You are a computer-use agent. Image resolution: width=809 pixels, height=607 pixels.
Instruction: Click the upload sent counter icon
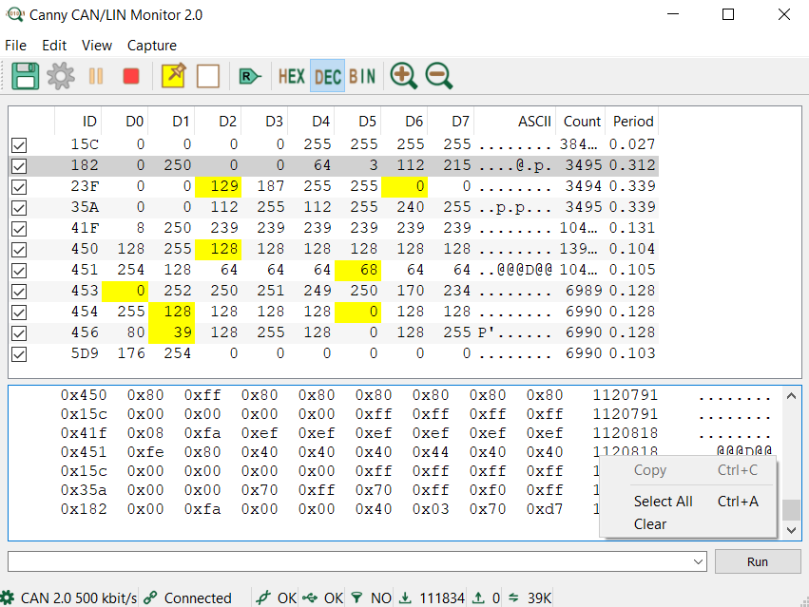[x=478, y=598]
